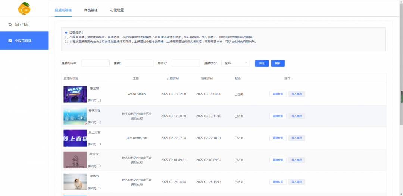Click into the 房间号 input field
403x196 pixels.
[x=185, y=63]
